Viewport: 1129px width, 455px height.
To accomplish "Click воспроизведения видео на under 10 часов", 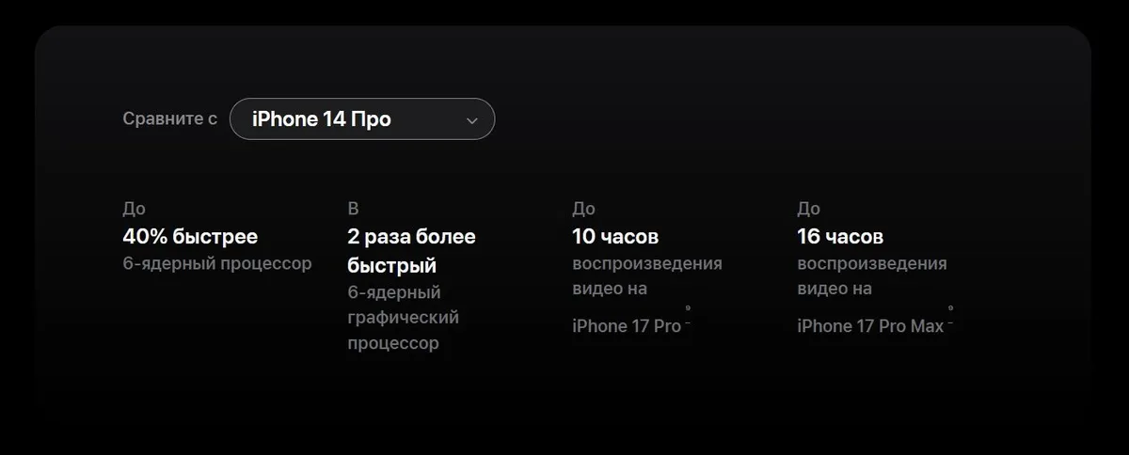I will coord(647,275).
